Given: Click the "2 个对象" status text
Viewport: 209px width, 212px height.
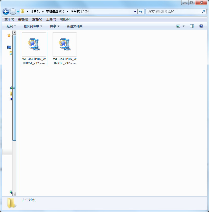Looking at the screenshot, I should [x=29, y=200].
